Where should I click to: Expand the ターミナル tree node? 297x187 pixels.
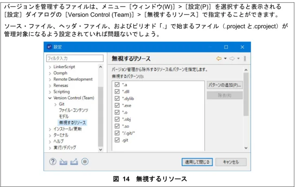pos(50,135)
